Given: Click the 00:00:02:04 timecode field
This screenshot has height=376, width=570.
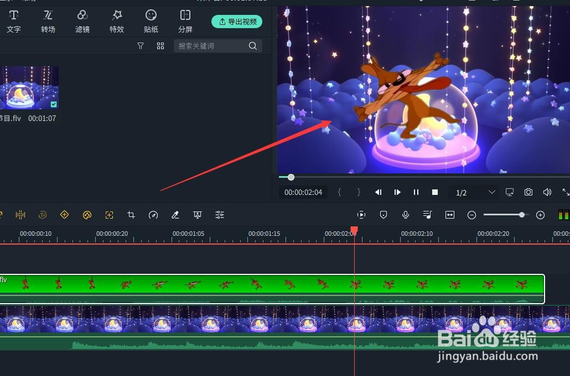Looking at the screenshot, I should coord(303,192).
